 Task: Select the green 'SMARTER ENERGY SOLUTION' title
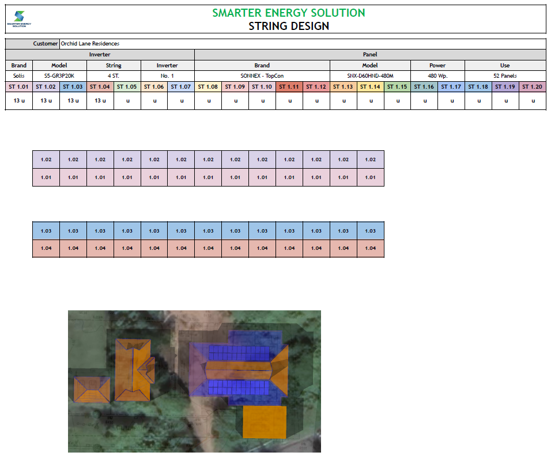tap(289, 13)
